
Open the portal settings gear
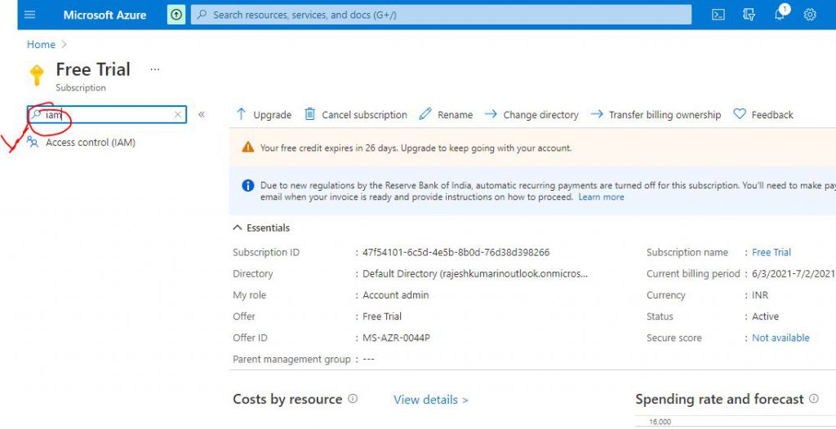tap(810, 15)
